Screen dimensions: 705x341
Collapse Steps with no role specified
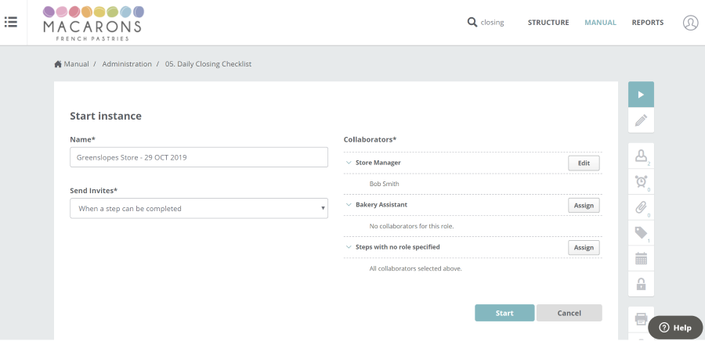click(x=349, y=247)
